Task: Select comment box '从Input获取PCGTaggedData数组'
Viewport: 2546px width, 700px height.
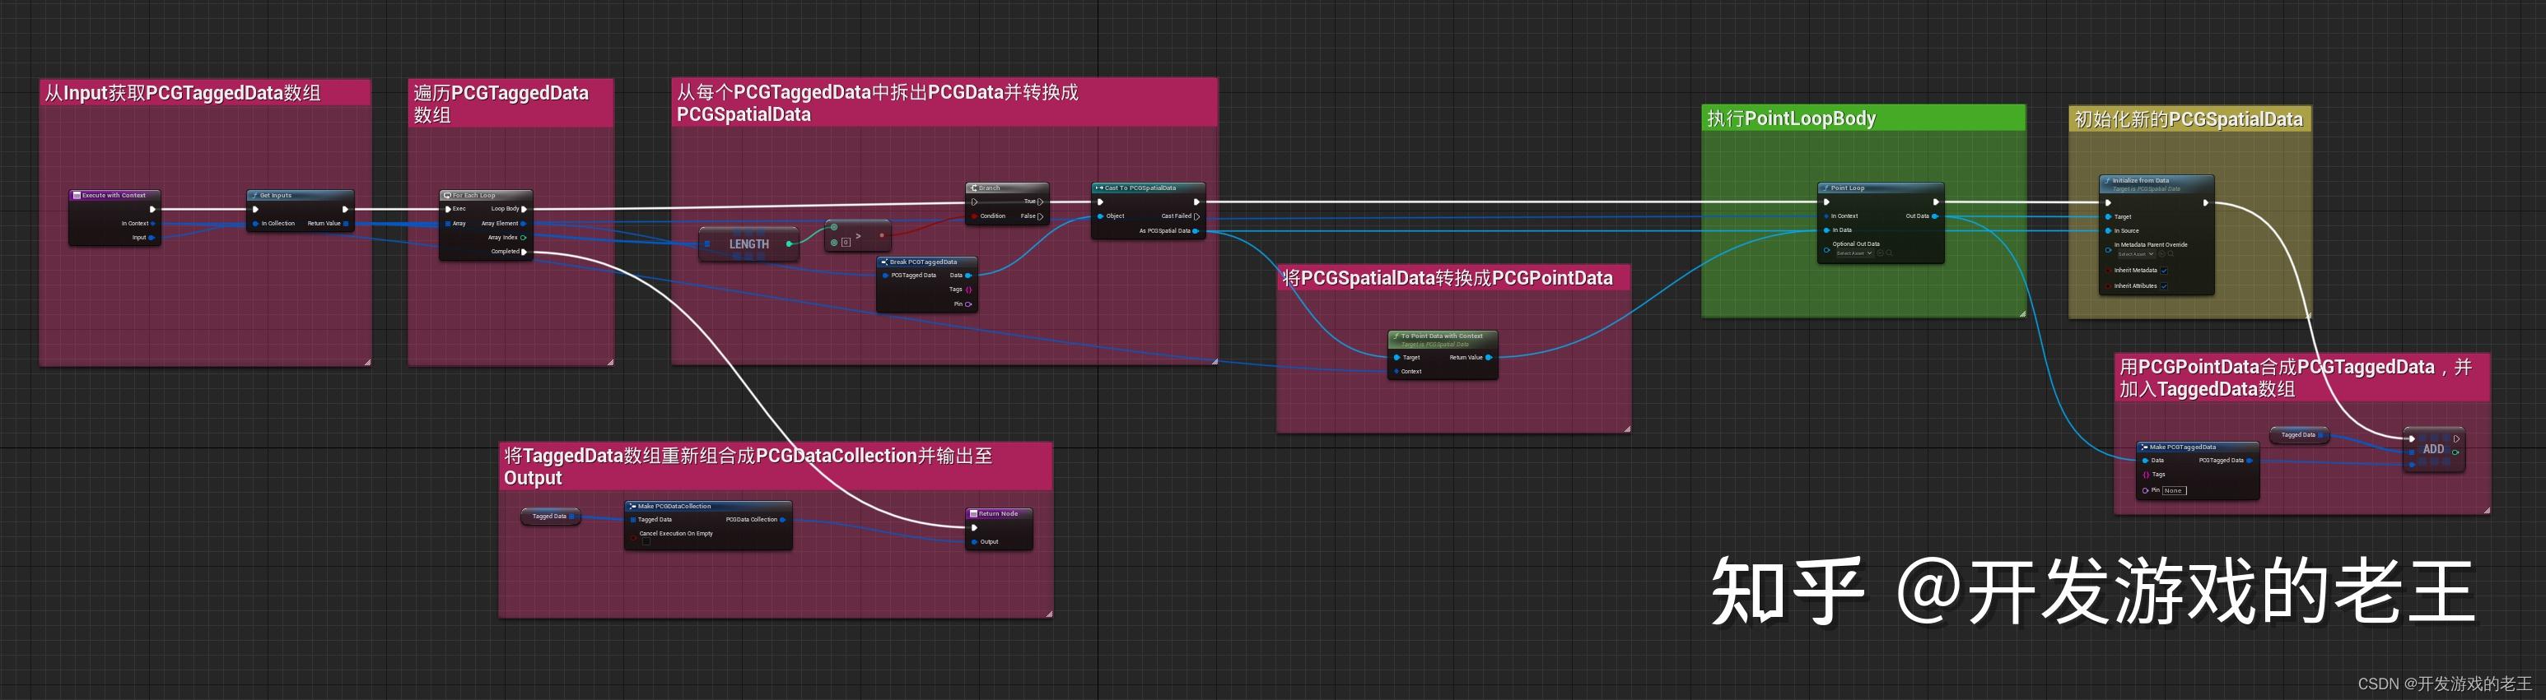Action: coord(204,93)
